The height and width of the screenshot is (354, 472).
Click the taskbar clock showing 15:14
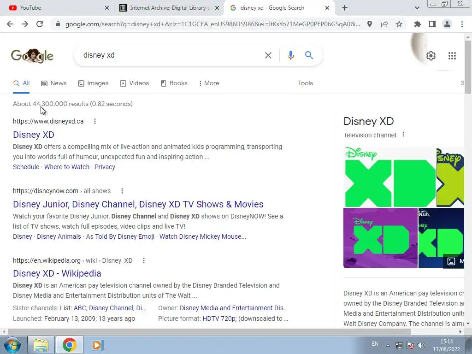pyautogui.click(x=446, y=345)
